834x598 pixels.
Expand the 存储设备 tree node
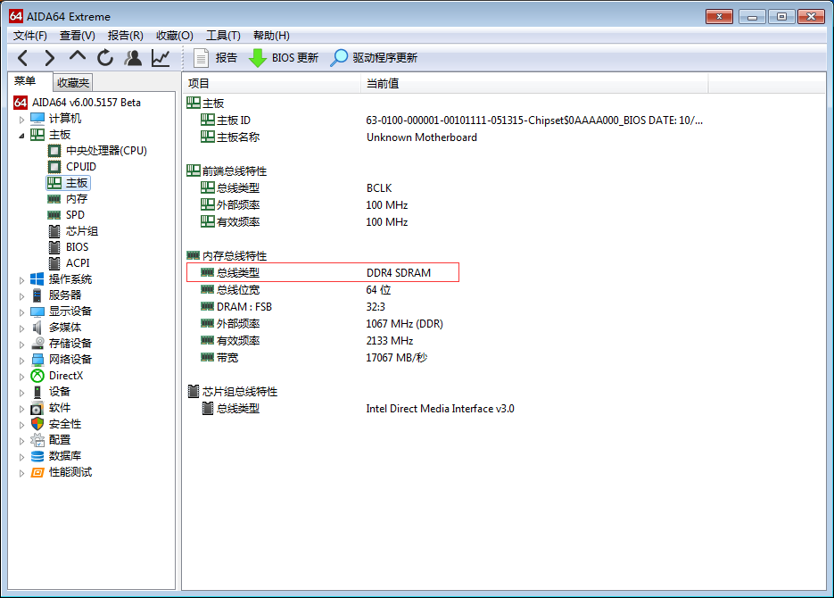[21, 345]
